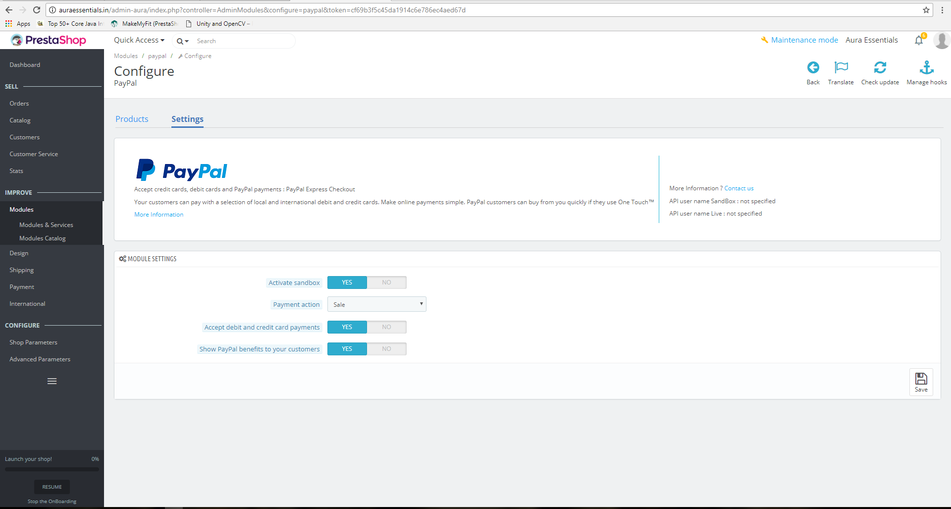Click the browser address bar URL

pos(262,10)
